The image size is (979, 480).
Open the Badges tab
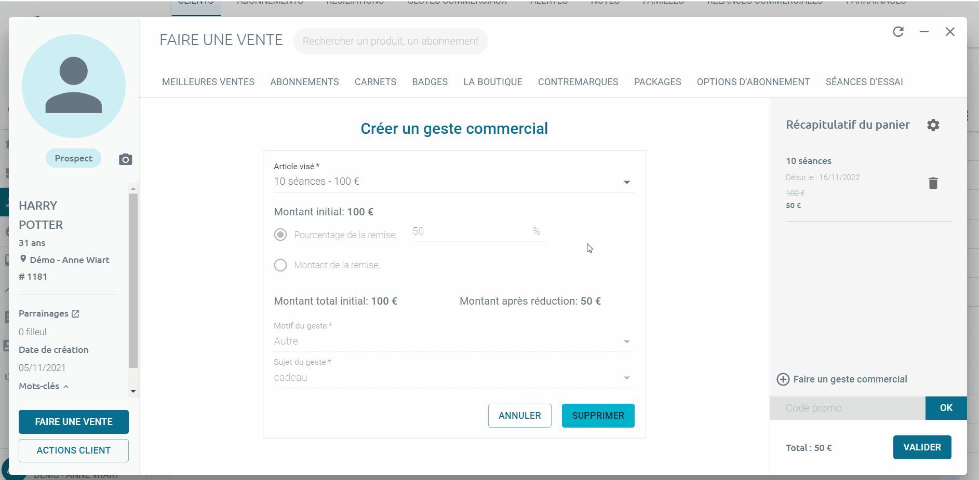[x=430, y=82]
